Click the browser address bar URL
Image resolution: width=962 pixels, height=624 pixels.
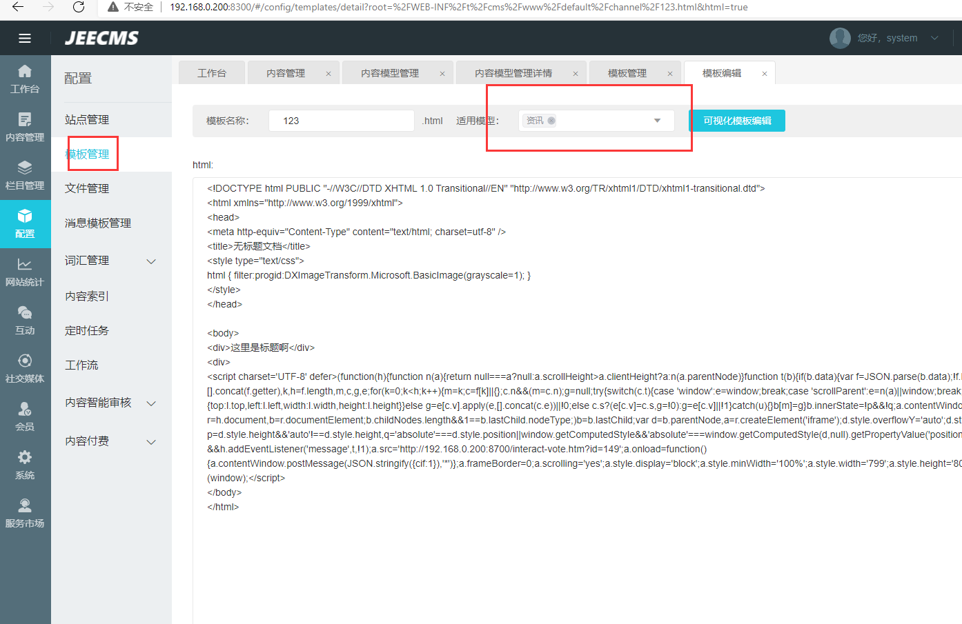pos(459,7)
